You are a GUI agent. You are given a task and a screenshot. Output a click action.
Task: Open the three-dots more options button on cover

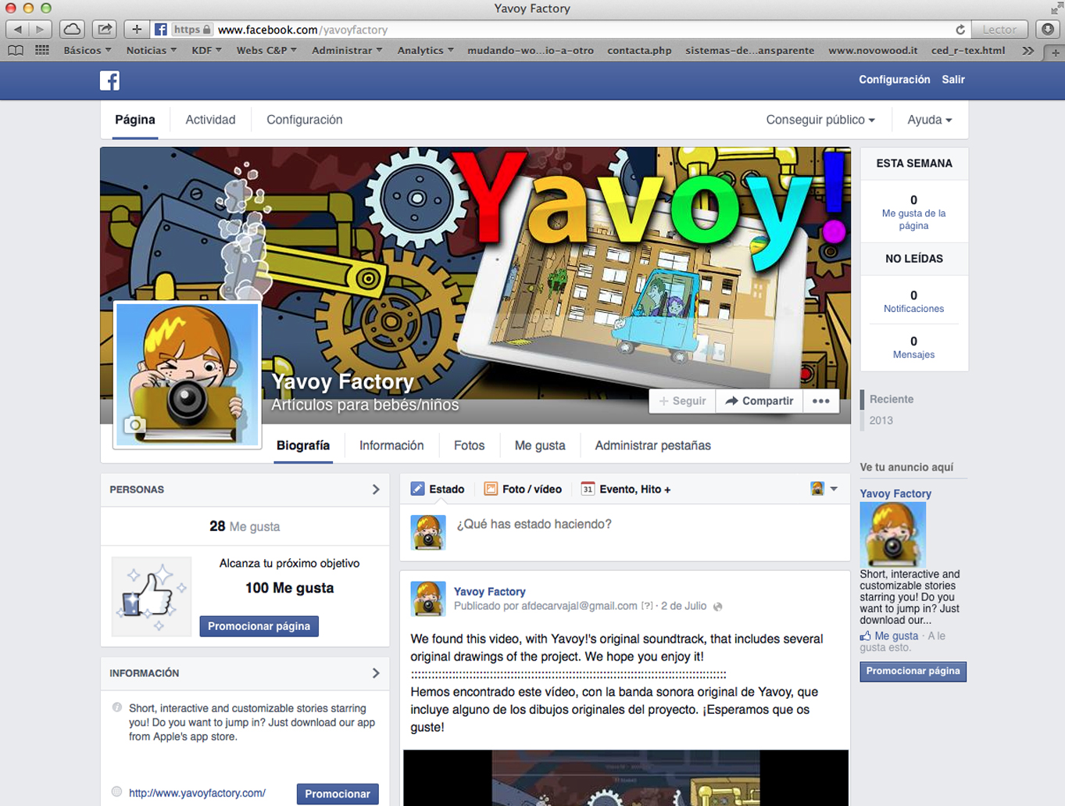pyautogui.click(x=820, y=401)
